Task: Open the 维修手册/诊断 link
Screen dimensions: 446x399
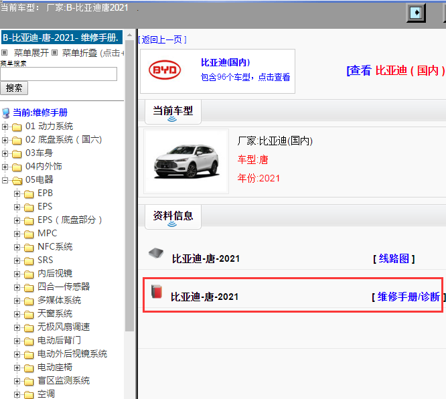Action: [408, 297]
